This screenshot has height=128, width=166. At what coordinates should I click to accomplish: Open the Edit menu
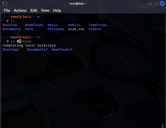click(x=34, y=10)
